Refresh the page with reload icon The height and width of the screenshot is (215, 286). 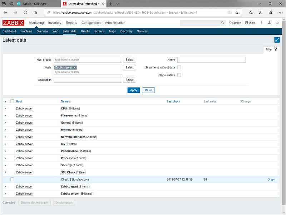click(25, 13)
